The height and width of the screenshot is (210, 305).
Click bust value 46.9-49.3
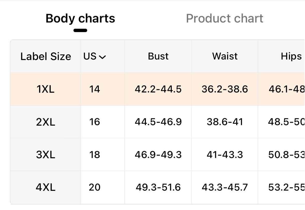[x=158, y=155]
